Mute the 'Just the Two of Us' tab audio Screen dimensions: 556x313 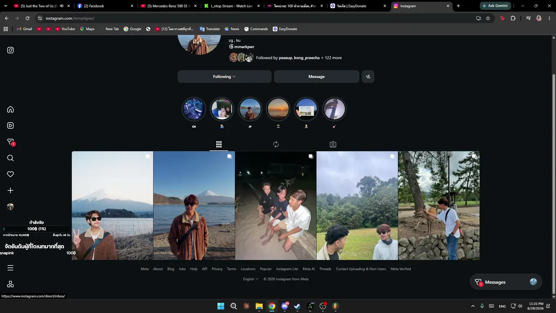pos(61,6)
